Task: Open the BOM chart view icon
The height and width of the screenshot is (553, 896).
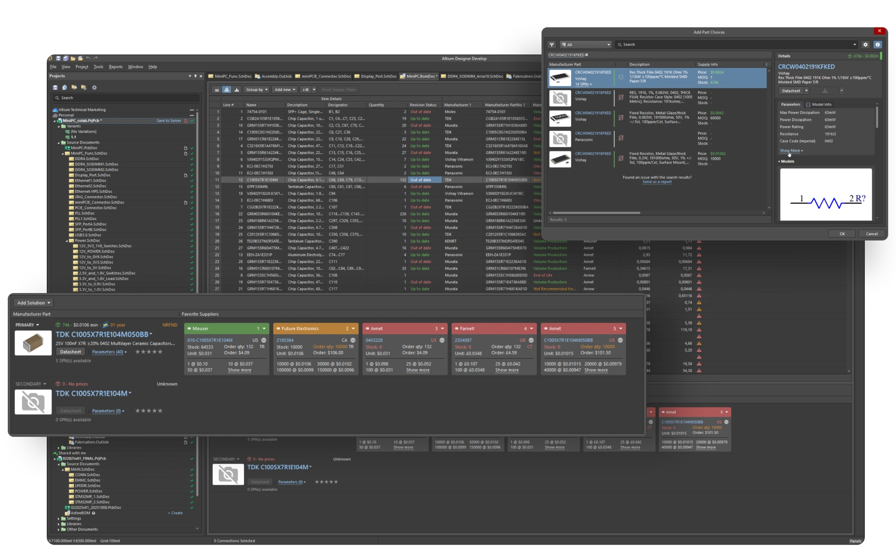Action: [237, 90]
